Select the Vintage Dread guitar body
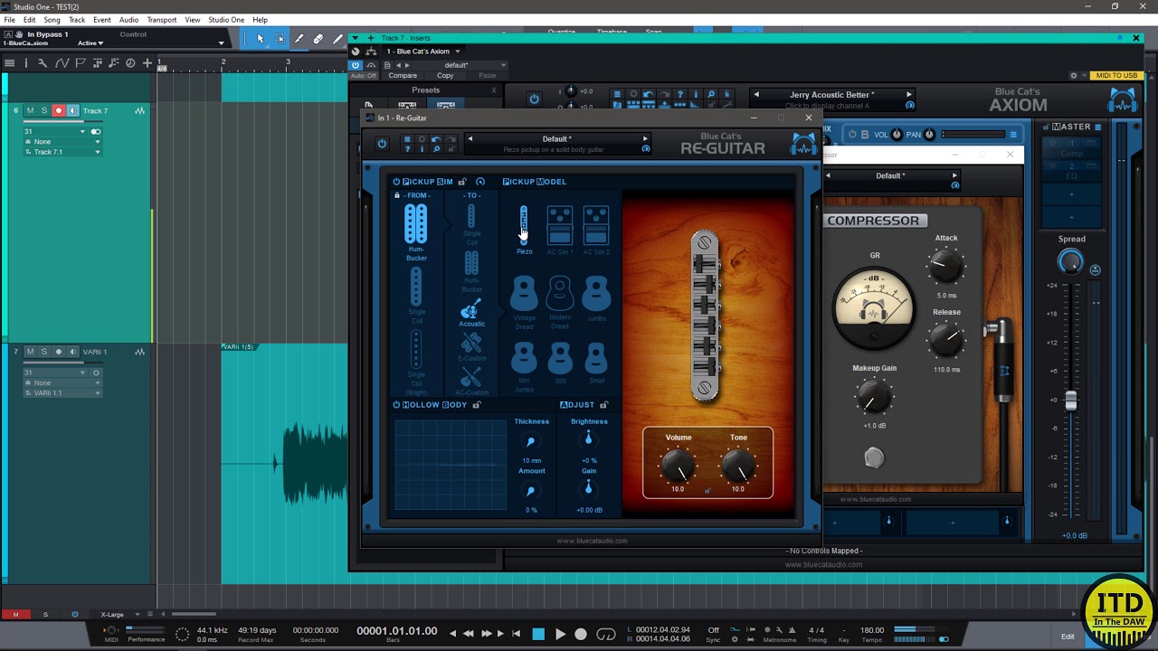This screenshot has width=1158, height=651. coord(524,302)
